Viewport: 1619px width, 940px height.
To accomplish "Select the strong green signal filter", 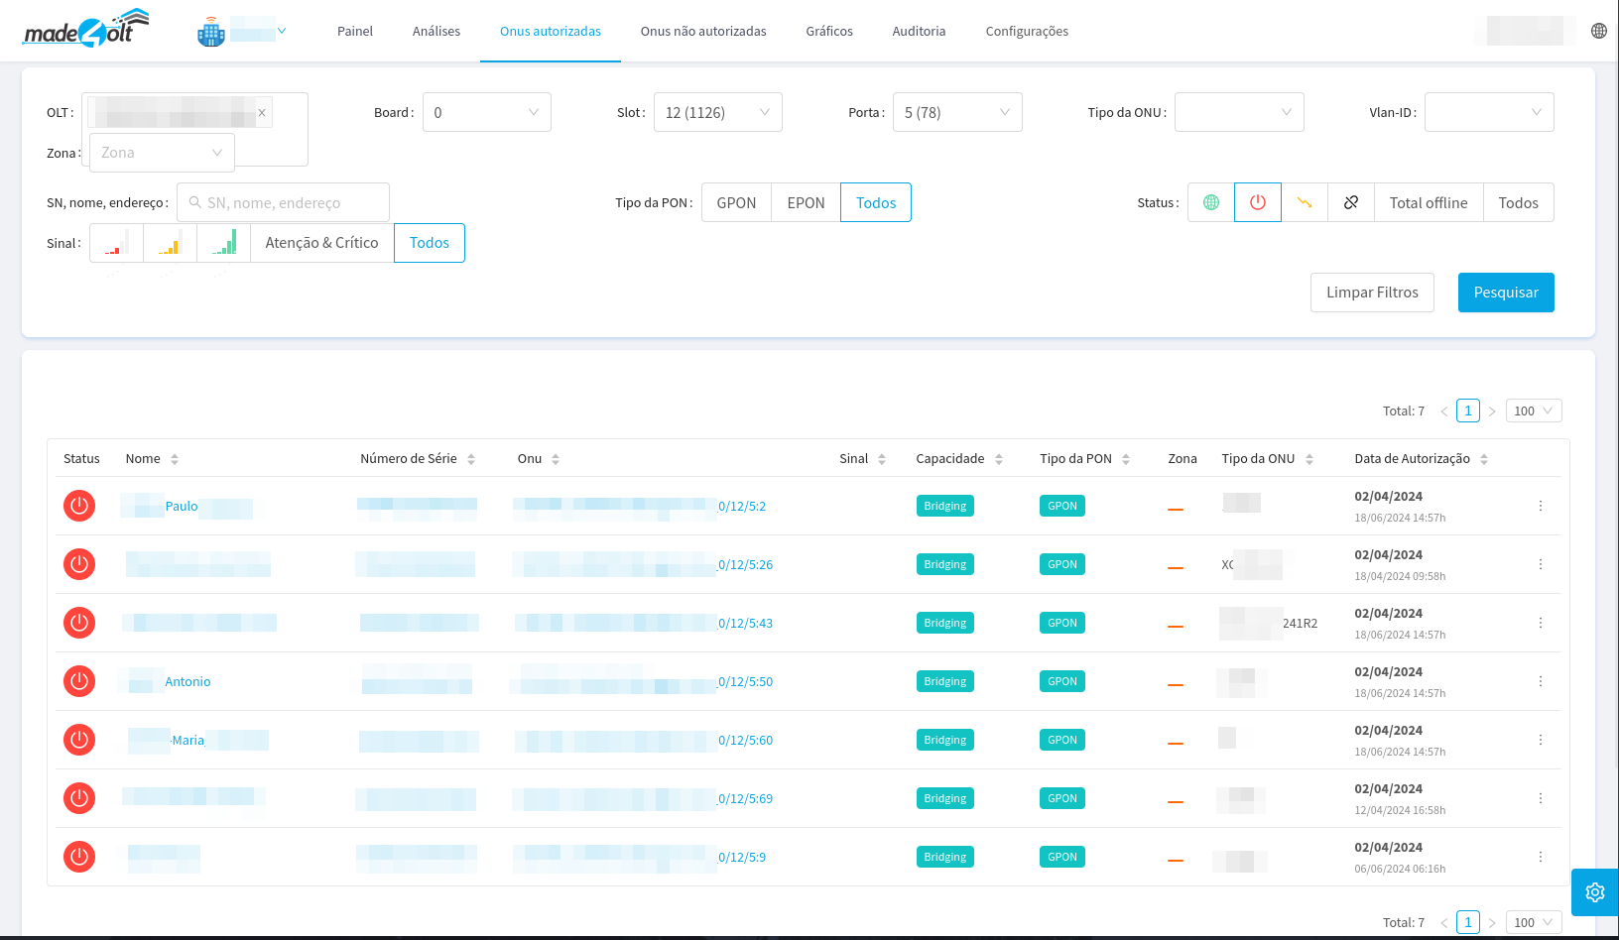I will coord(224,243).
